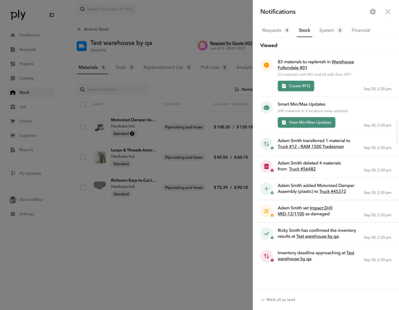Open the Truck #45372 link
This screenshot has height=310, width=399.
click(332, 192)
